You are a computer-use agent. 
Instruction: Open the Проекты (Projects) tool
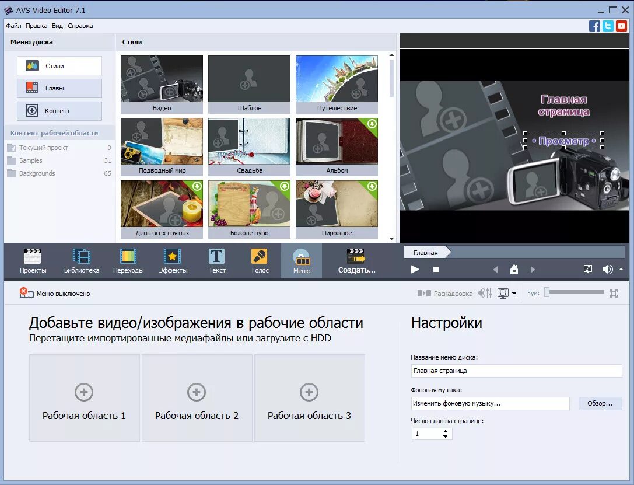click(x=33, y=261)
